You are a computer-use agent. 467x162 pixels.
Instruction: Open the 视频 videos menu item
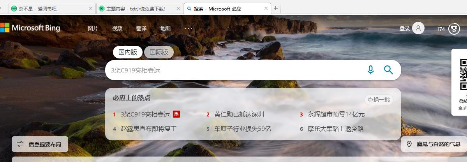tap(117, 28)
